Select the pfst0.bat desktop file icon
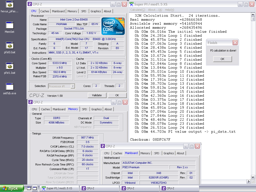Viewport: 256px width, 192px height. 10,45
